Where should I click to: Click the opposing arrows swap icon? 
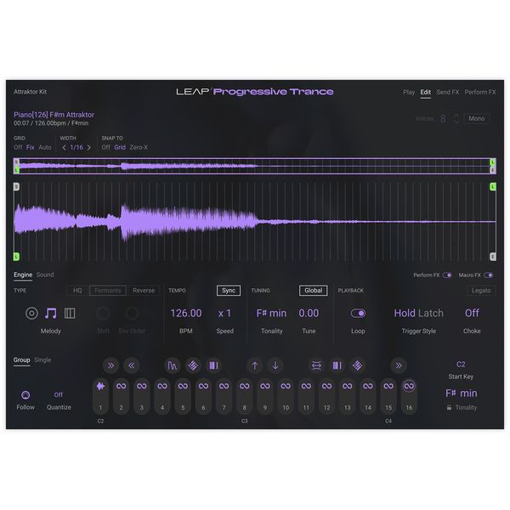click(x=316, y=365)
